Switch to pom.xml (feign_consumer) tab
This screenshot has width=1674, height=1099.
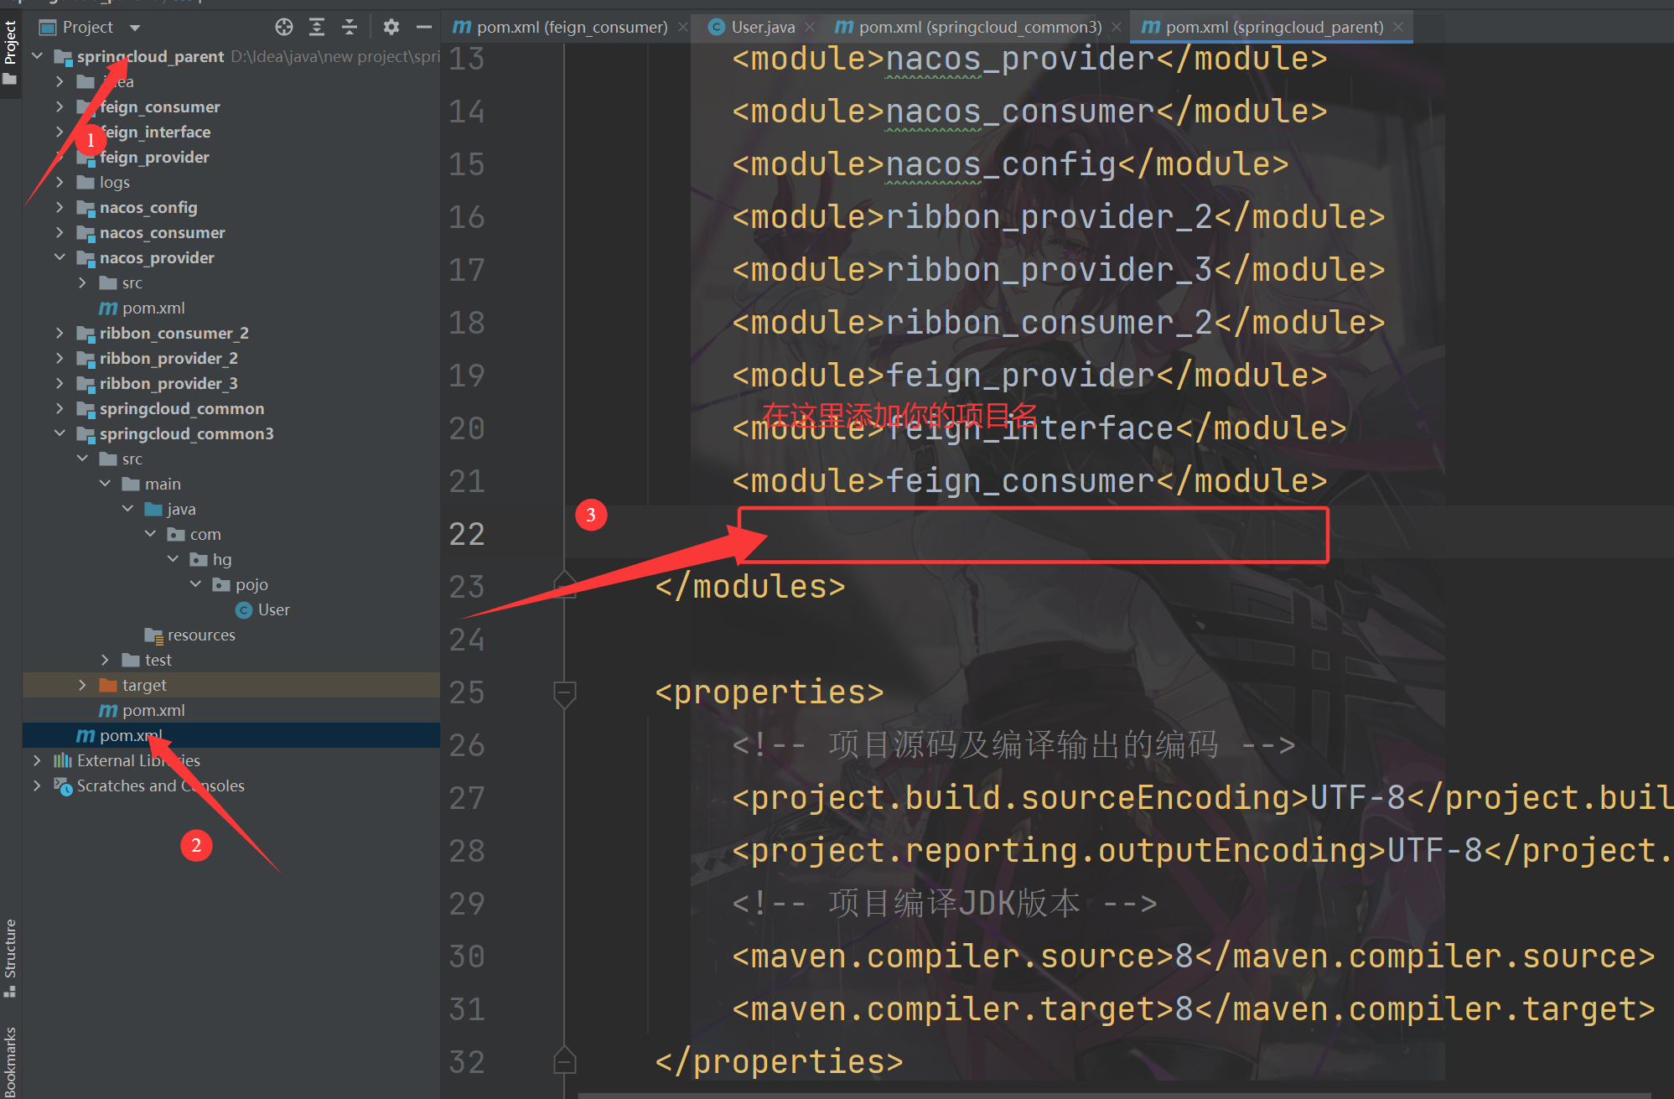coord(571,27)
